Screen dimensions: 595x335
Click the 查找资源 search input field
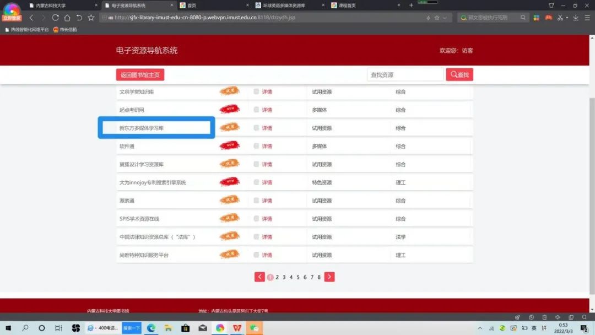[405, 75]
